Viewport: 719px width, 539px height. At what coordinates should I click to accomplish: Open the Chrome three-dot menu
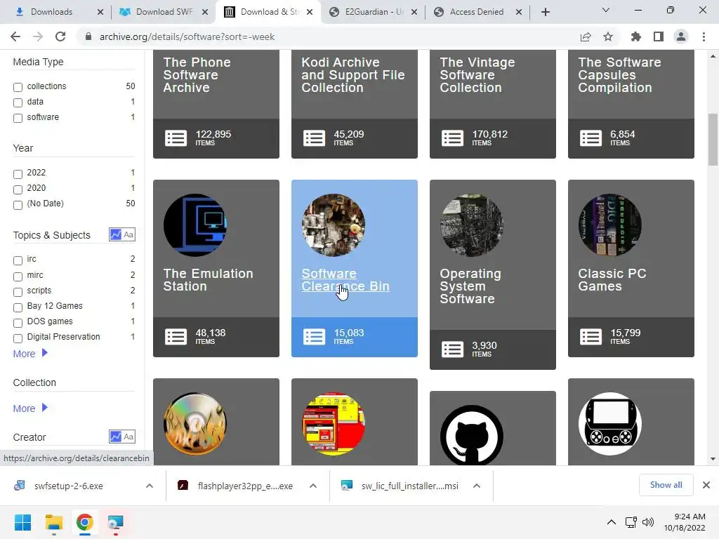pos(704,36)
